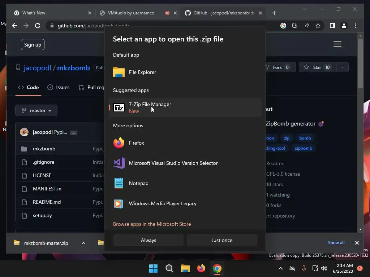Choose File Explorer as the default app
Screen dimensions: 370x277
(x=185, y=72)
